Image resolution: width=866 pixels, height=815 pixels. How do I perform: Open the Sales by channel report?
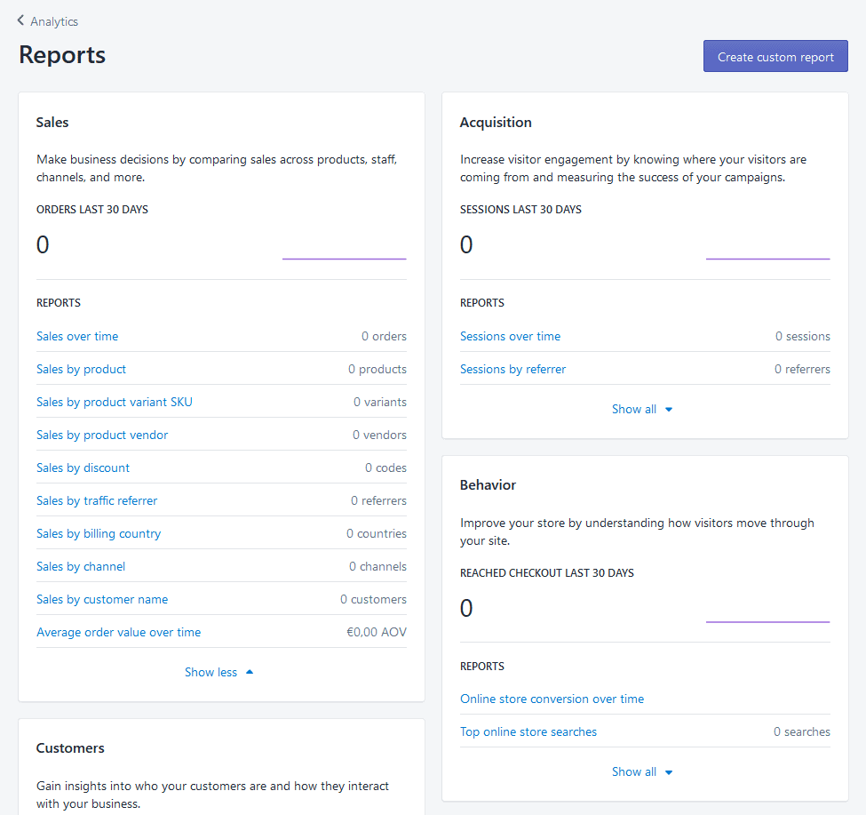80,566
